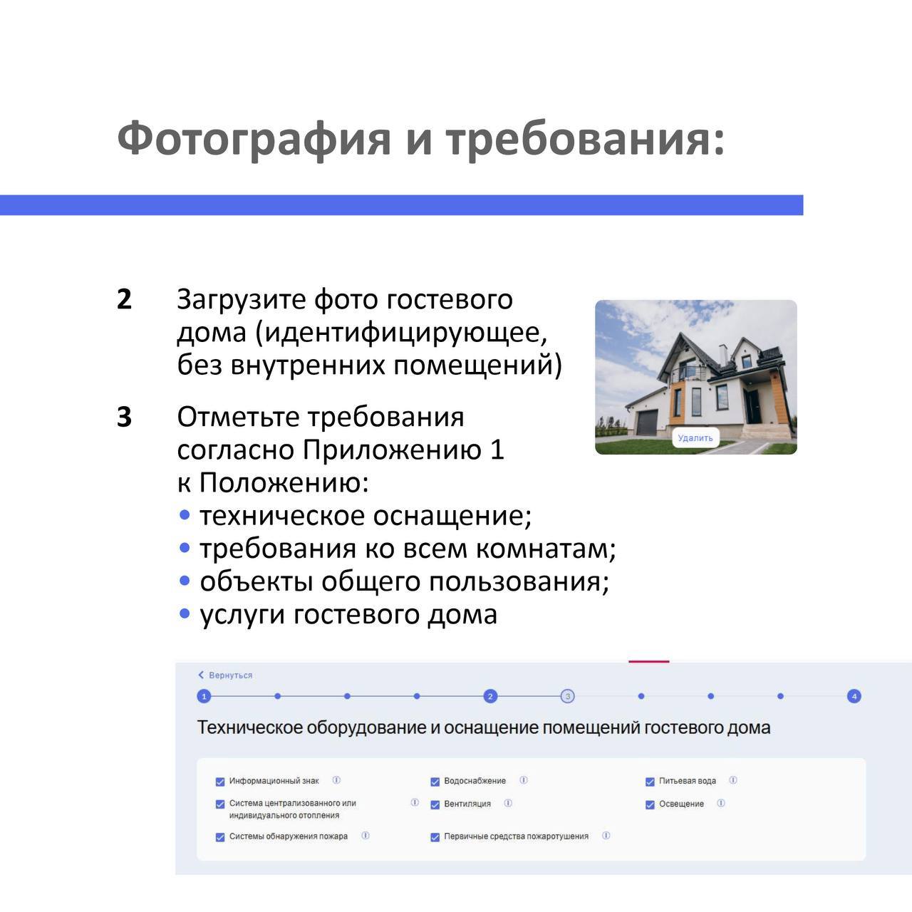Screen dimensions: 912x912
Task: Show info for Вентиляция option
Action: coord(508,803)
